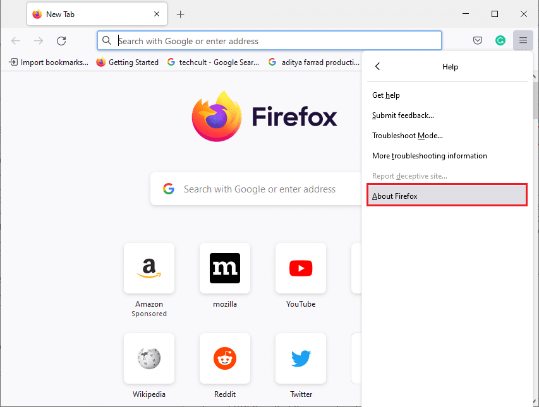Viewport: 539px width, 407px height.
Task: Click Google logo in center search box
Action: click(169, 189)
